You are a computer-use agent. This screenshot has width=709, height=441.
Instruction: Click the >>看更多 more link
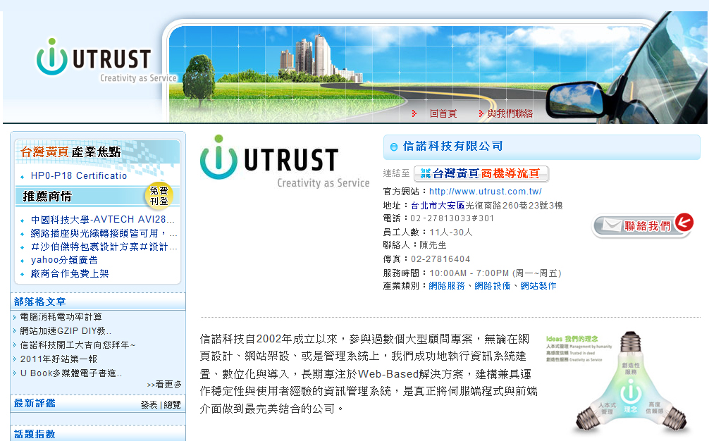[165, 385]
